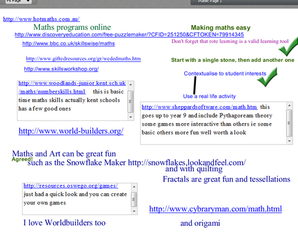Screen dimensions: 298x232
Task: Select the 'I love Worldbuilders too' text
Action: click(64, 222)
